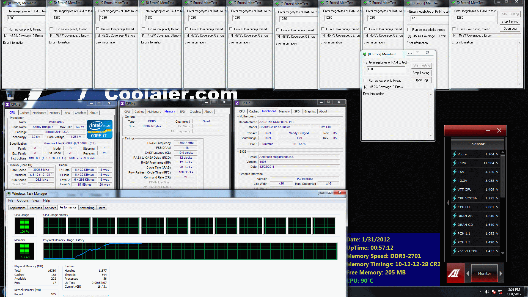Click the Z icon of the CPU-Z mainboard window

click(237, 103)
